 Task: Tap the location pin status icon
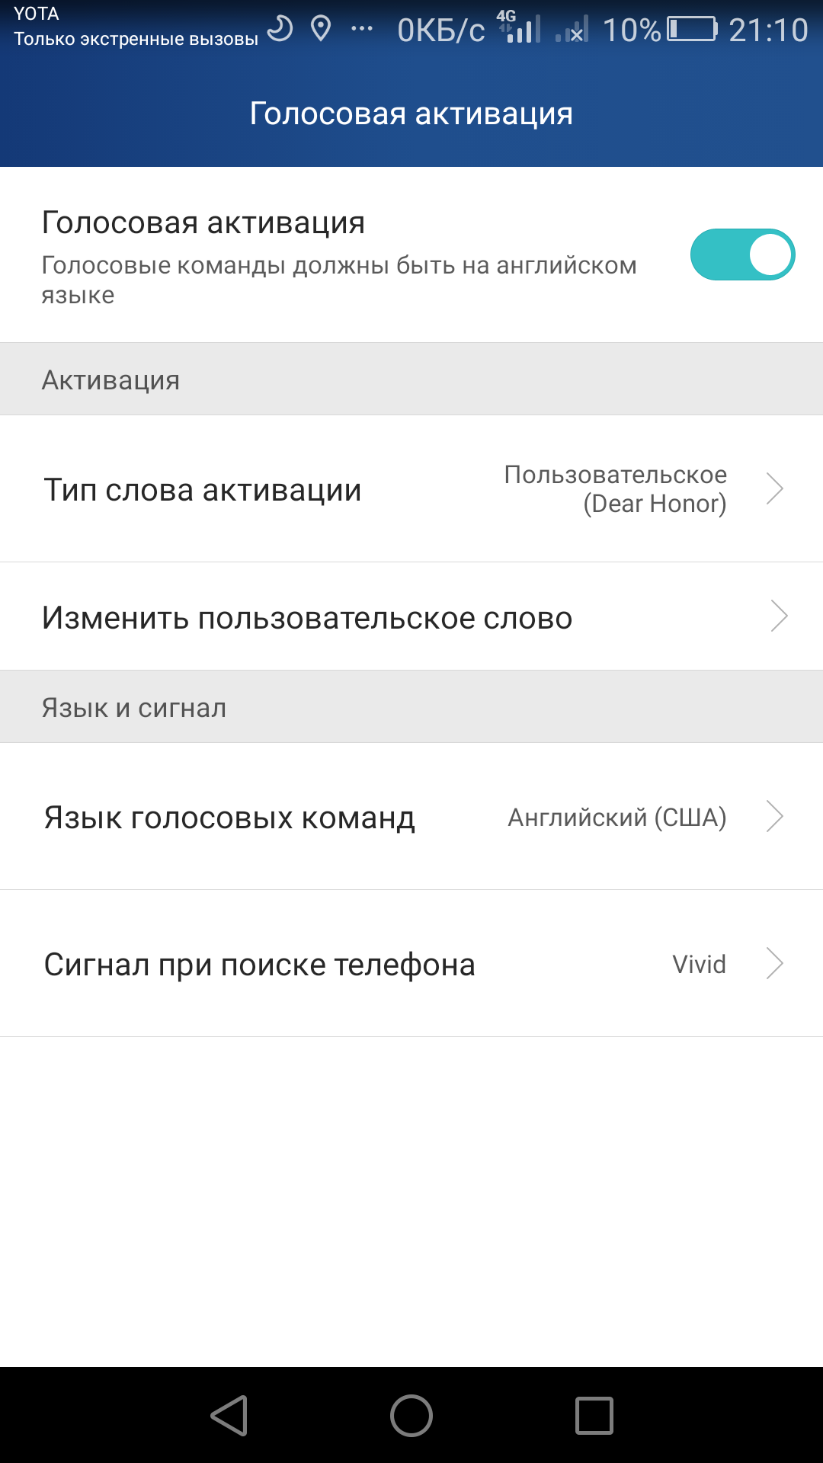pos(322,29)
